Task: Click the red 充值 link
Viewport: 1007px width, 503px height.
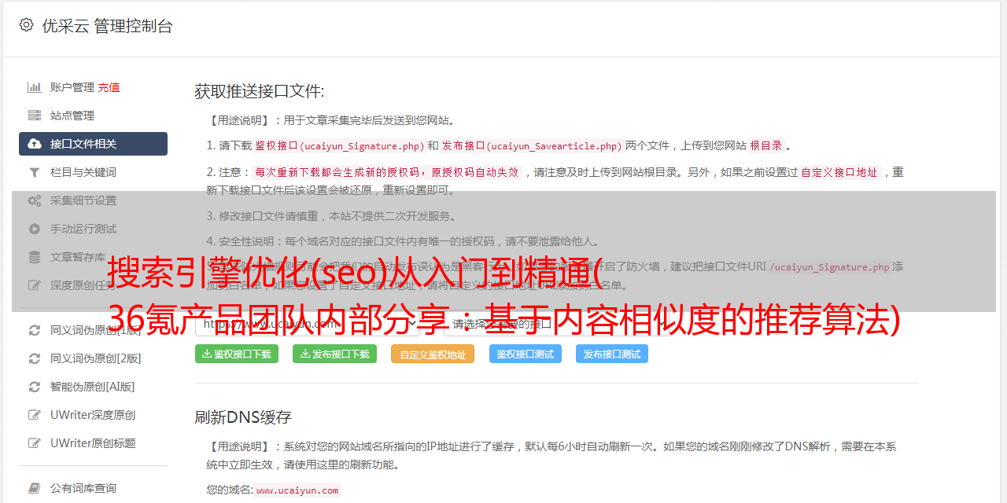Action: (109, 87)
